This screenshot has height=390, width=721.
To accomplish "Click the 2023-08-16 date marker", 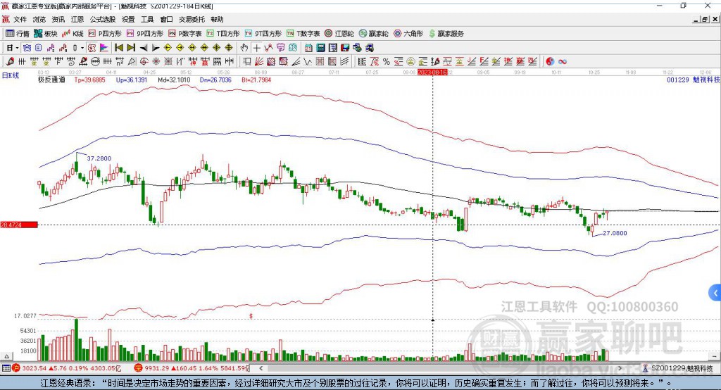I will point(432,73).
